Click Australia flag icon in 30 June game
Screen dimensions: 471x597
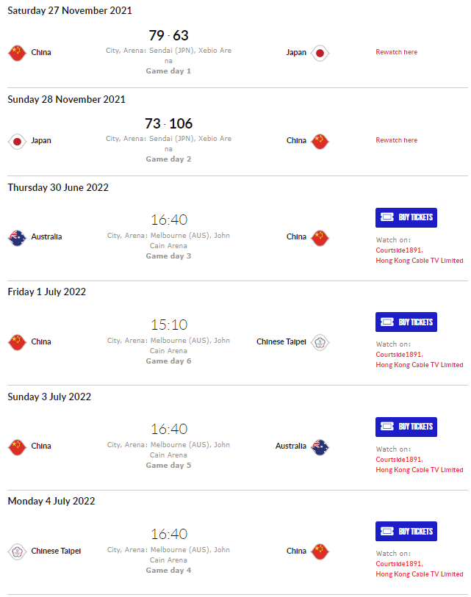17,238
